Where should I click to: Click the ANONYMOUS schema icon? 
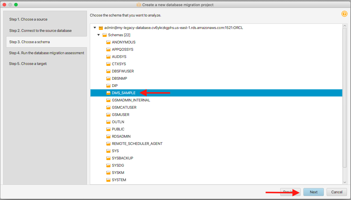(x=108, y=42)
